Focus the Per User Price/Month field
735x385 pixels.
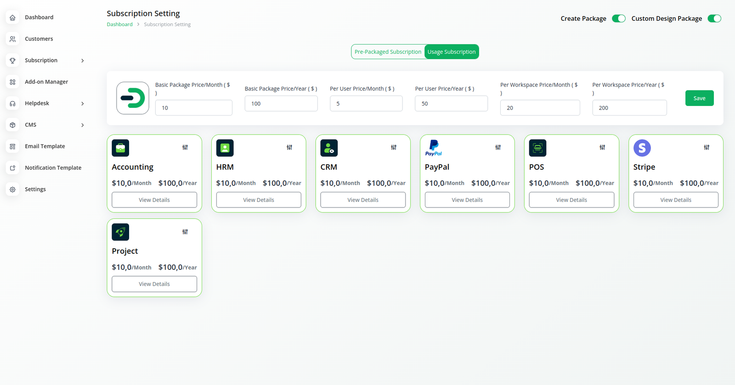366,103
